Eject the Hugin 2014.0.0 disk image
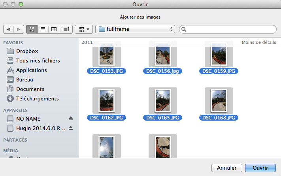Screen dimensions: 281x176 (x=71, y=128)
